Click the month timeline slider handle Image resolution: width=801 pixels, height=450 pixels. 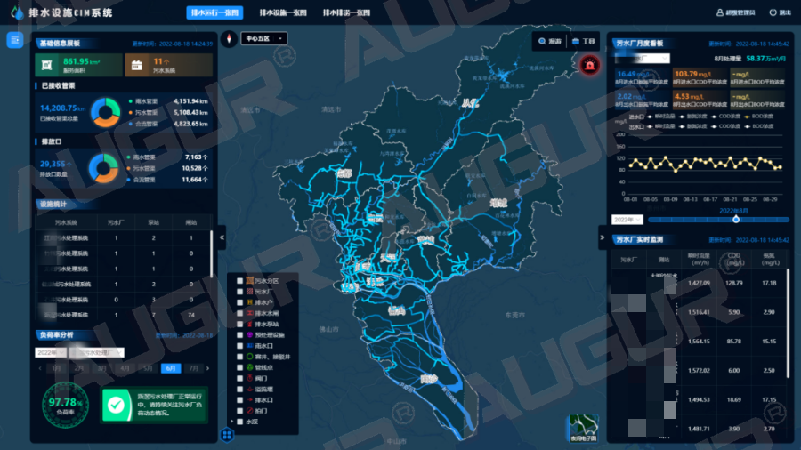(x=735, y=219)
